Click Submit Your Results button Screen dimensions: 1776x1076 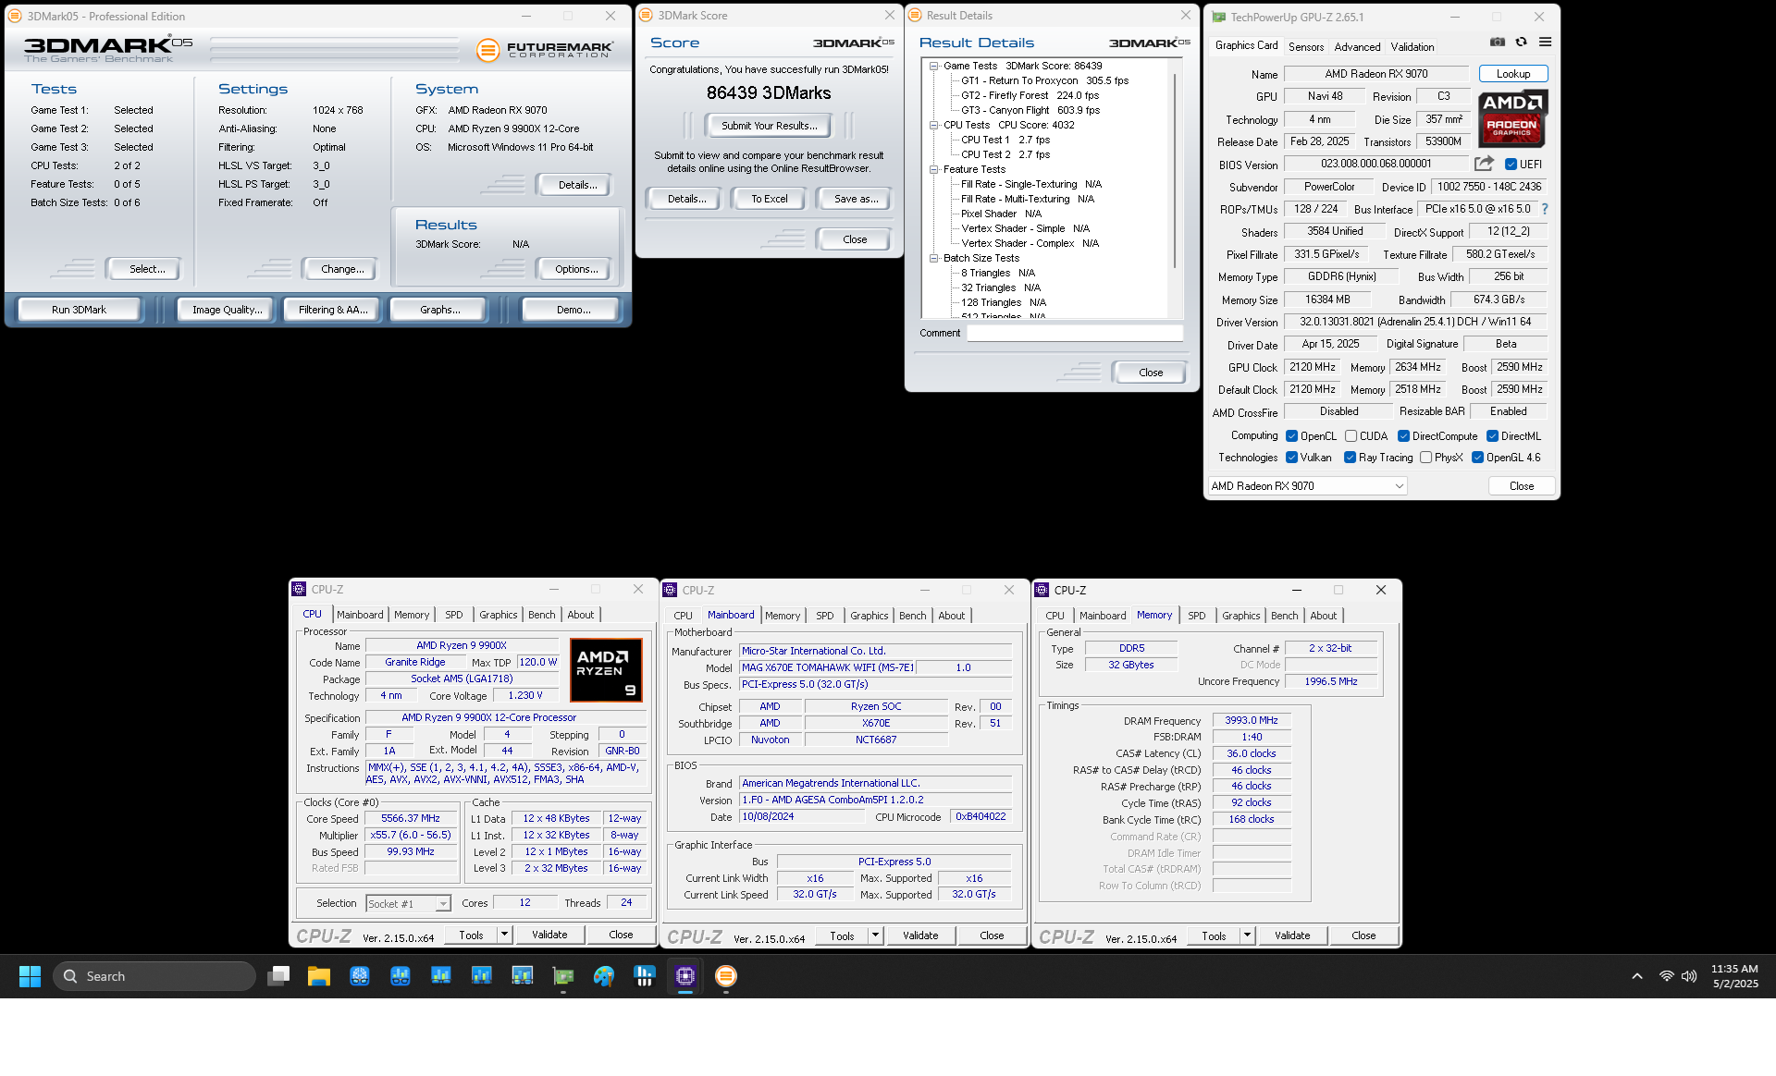point(770,126)
